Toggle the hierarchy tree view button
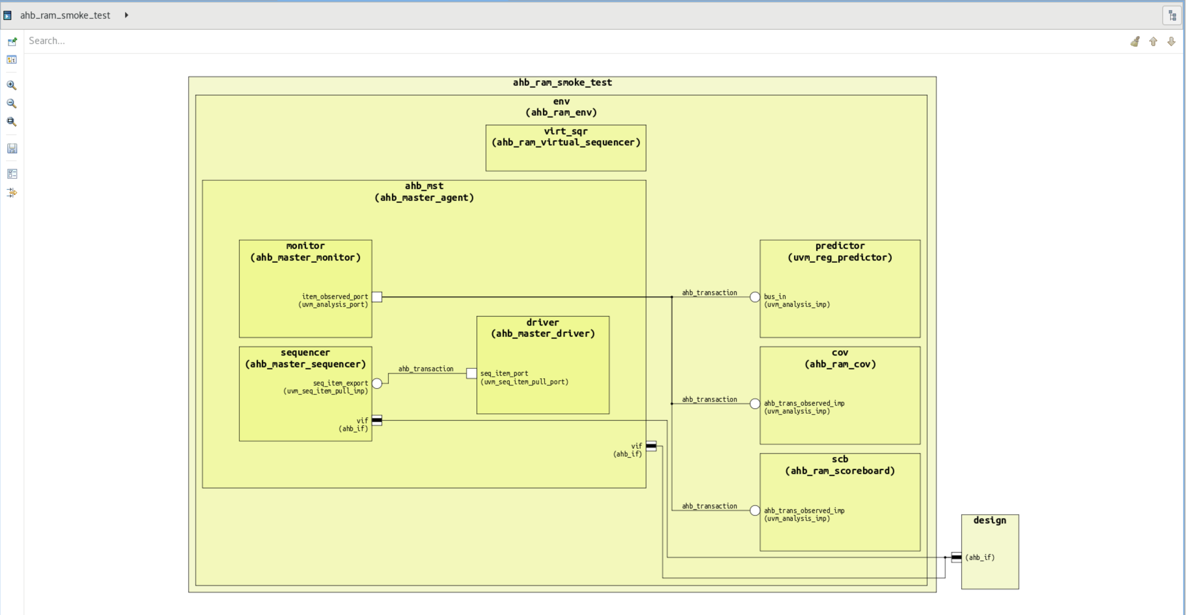Viewport: 1186px width, 615px height. pos(1172,15)
